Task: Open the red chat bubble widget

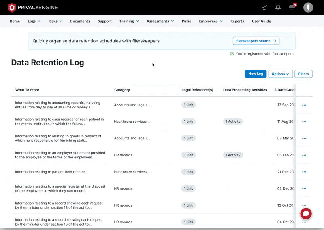Action: pyautogui.click(x=306, y=214)
